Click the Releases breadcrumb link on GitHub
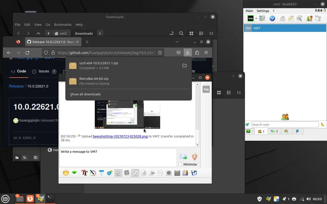Screen dimensions: 327x204 (x=16, y=86)
